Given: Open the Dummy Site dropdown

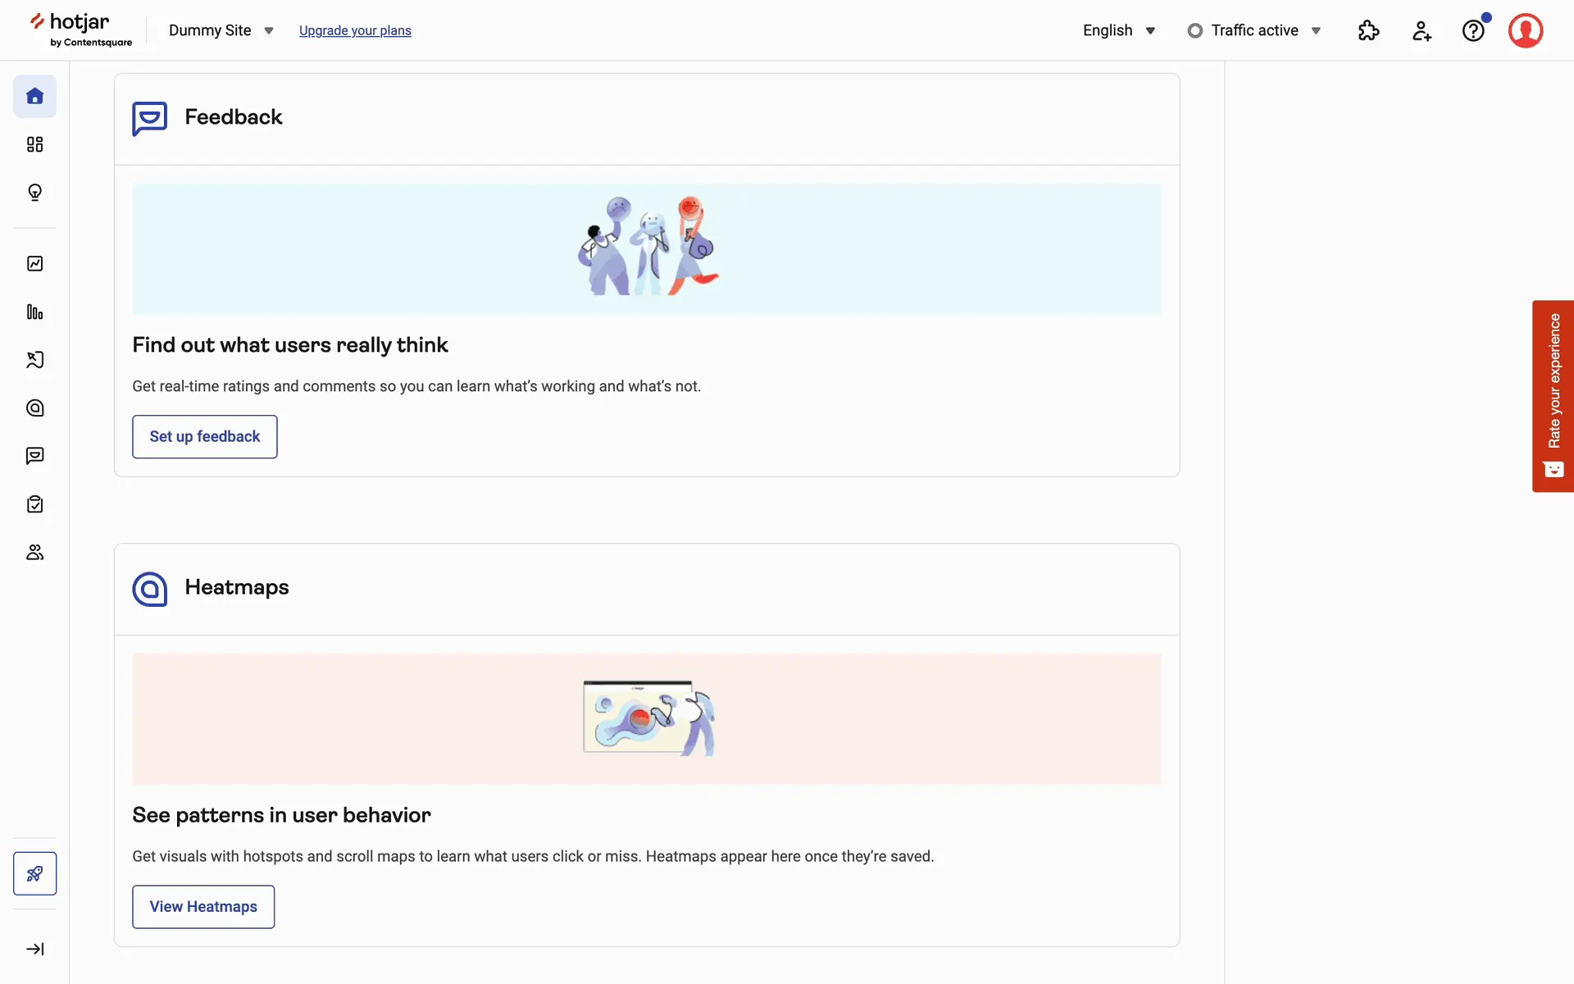Looking at the screenshot, I should [x=221, y=30].
